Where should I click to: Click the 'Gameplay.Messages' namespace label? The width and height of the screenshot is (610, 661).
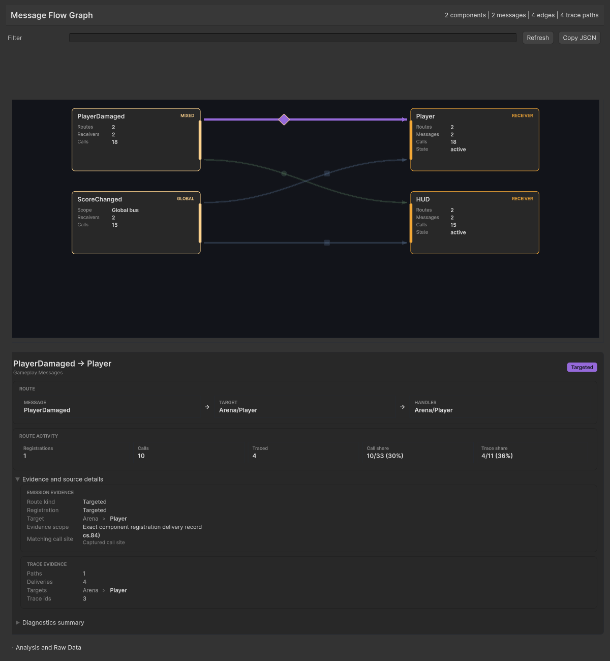(x=38, y=373)
